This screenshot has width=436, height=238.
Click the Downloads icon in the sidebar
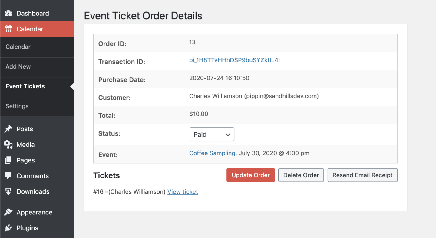(x=8, y=191)
